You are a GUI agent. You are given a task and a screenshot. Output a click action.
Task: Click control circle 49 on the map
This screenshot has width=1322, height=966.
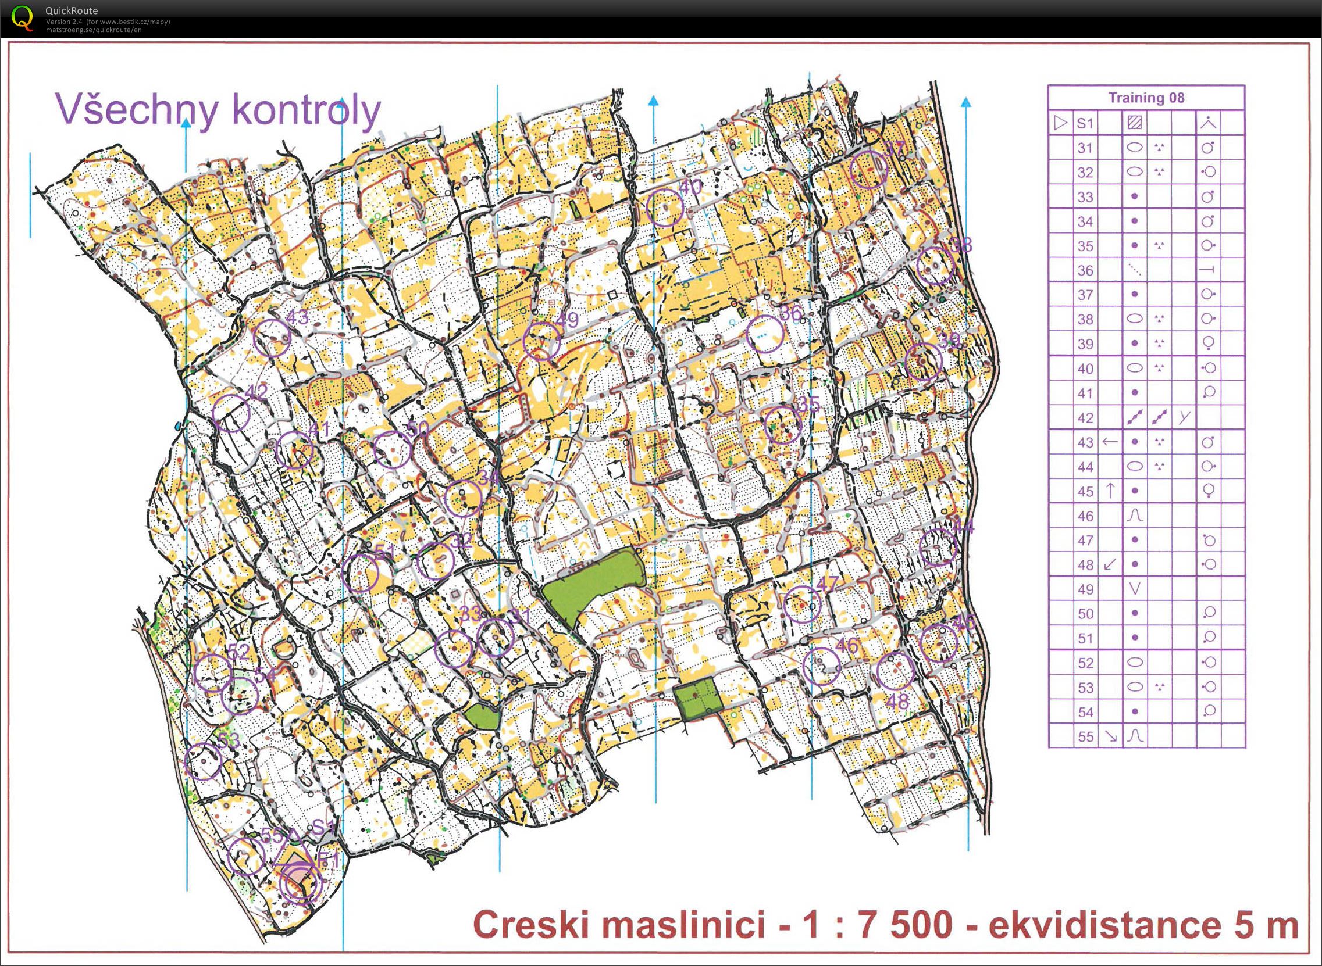pyautogui.click(x=541, y=341)
